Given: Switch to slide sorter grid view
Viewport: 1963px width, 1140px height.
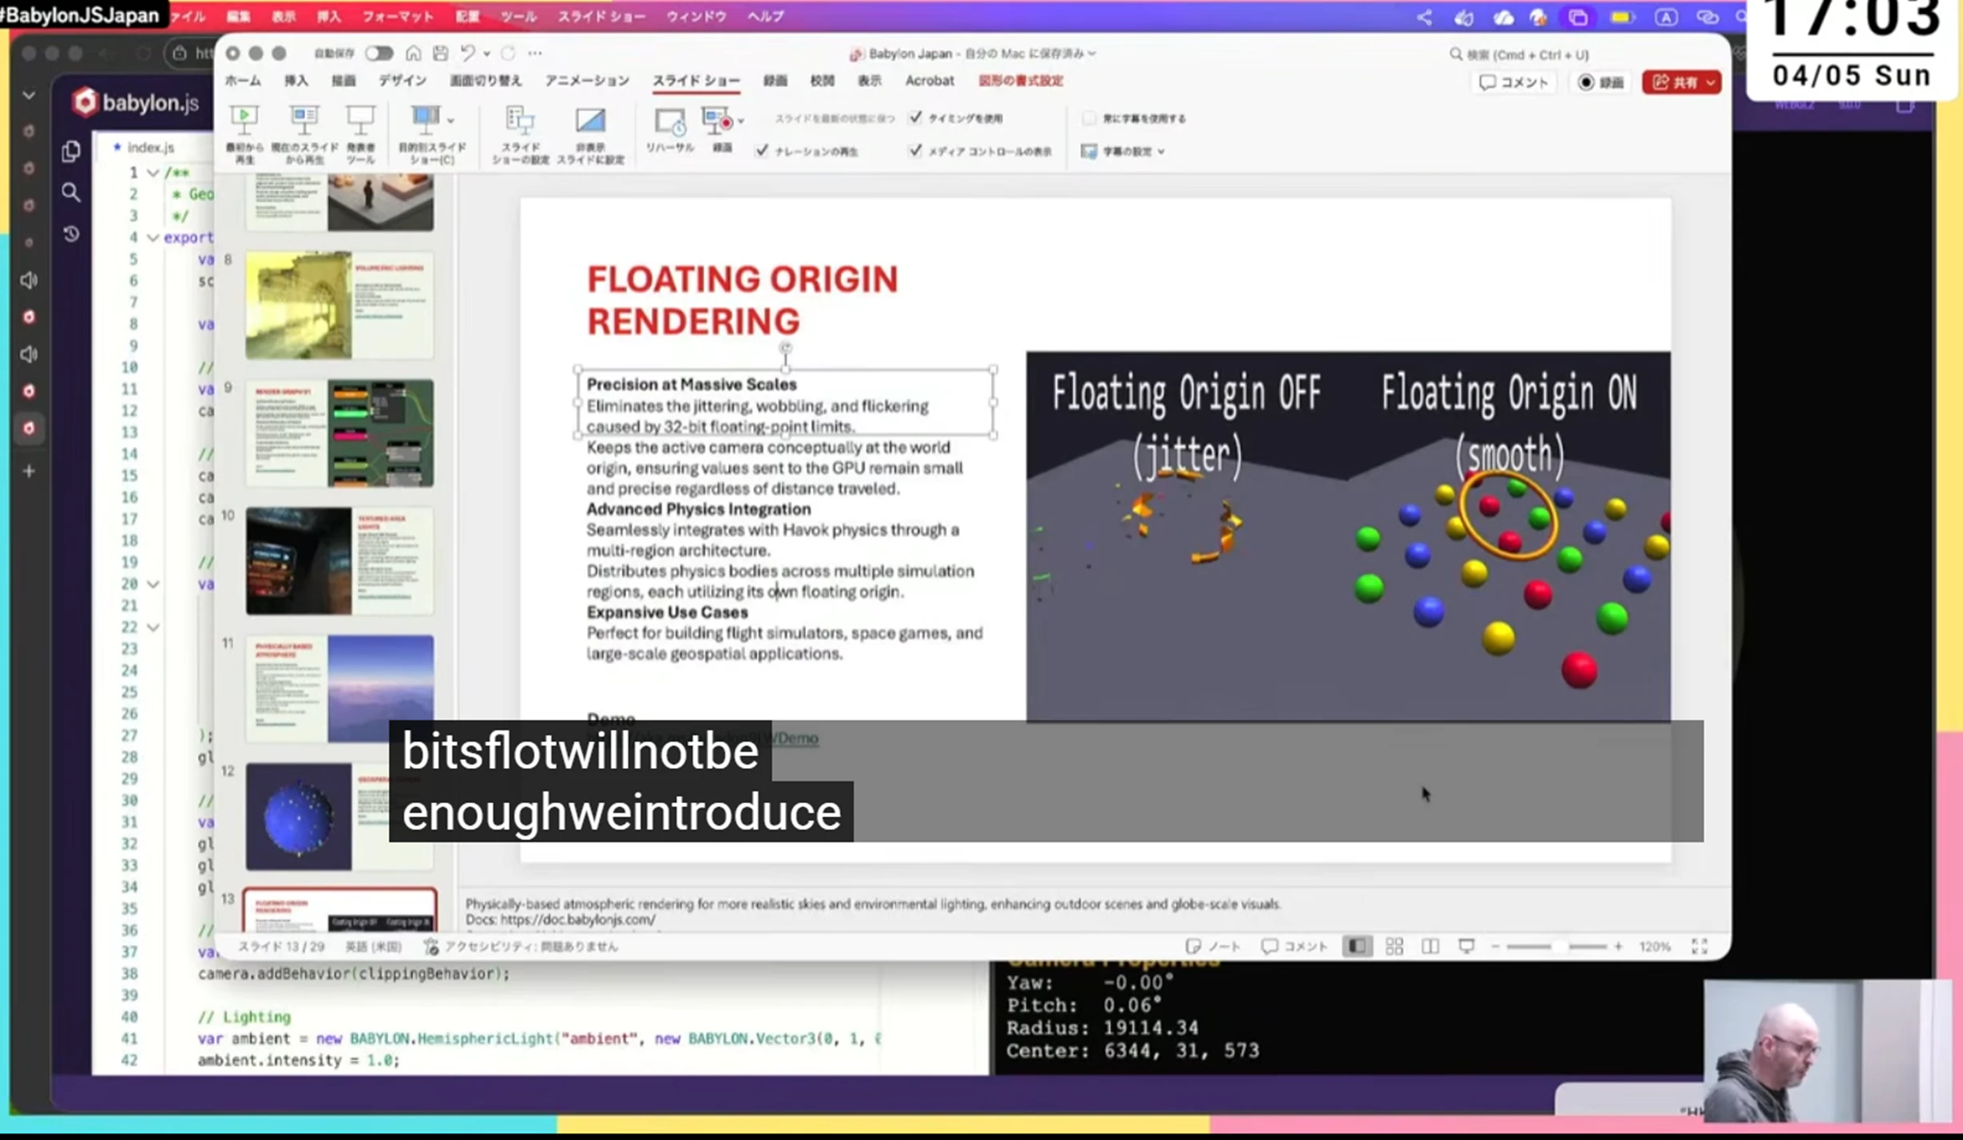Looking at the screenshot, I should [x=1394, y=946].
